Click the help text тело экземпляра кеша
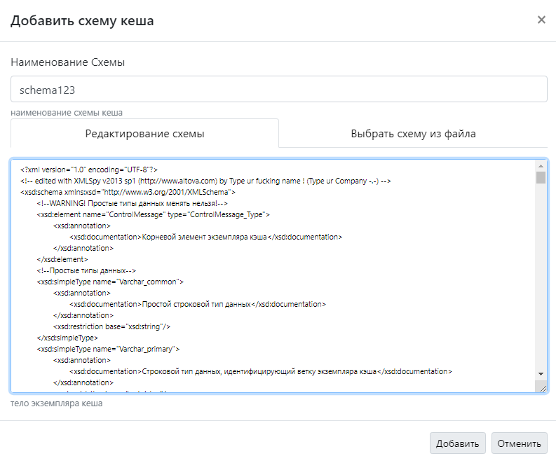This screenshot has height=463, width=556. [57, 403]
